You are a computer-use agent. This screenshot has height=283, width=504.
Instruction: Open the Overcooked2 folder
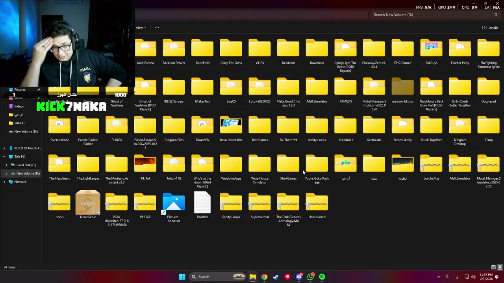coord(59,129)
